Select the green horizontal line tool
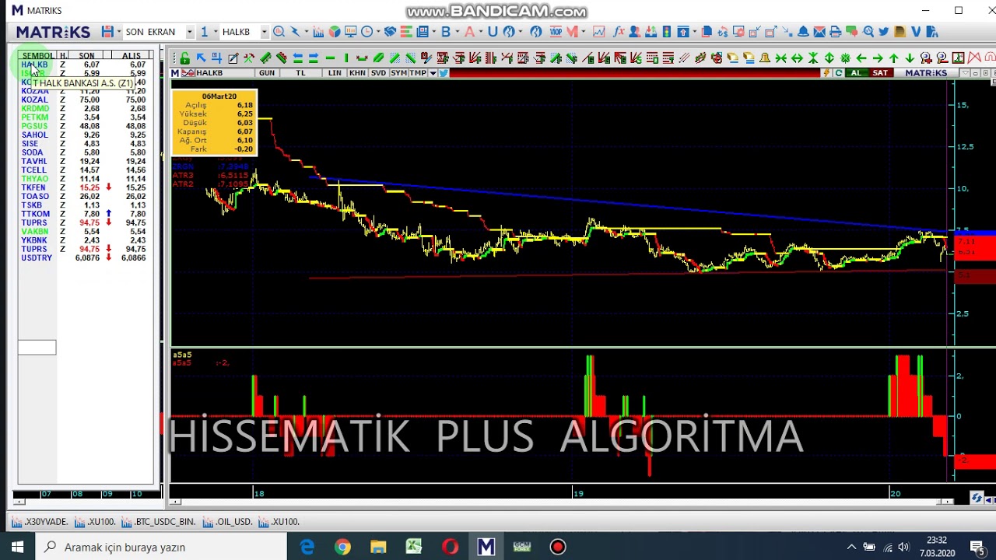Viewport: 996px width, 560px height. click(x=330, y=58)
